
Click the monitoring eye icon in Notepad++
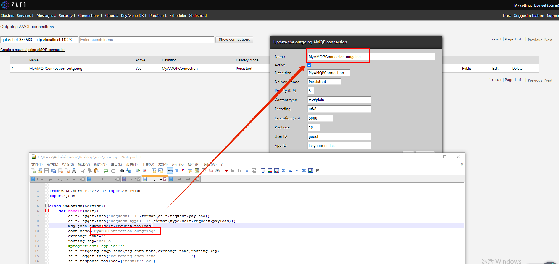tap(218, 171)
